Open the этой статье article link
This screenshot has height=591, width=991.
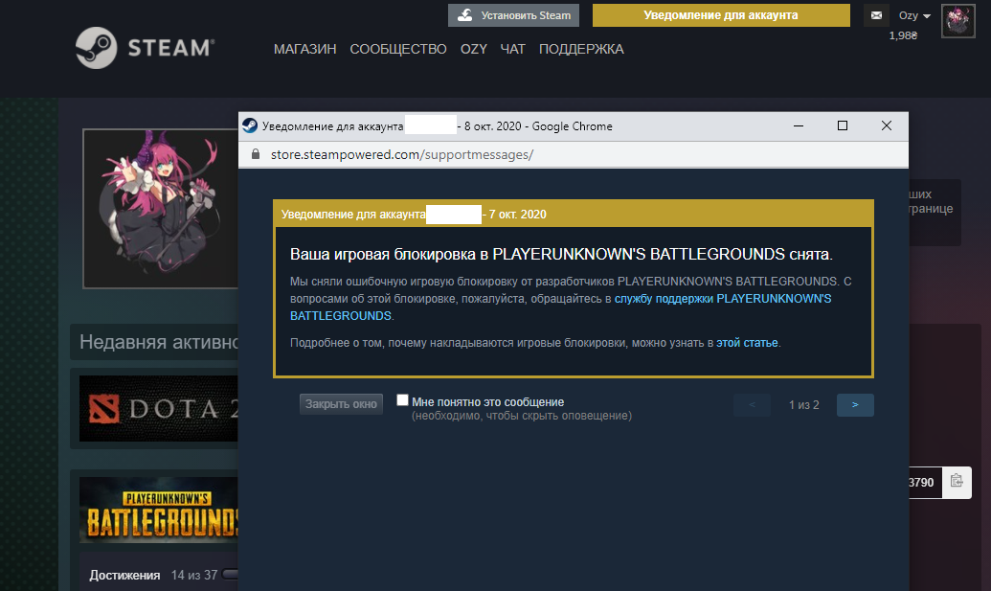747,343
